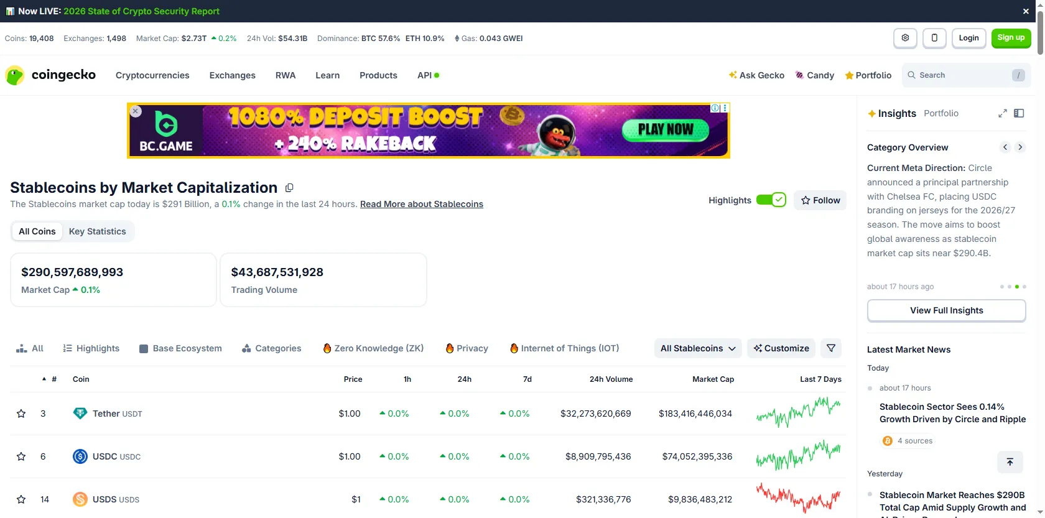Switch to the All Coins tab
This screenshot has height=518, width=1045.
37,231
